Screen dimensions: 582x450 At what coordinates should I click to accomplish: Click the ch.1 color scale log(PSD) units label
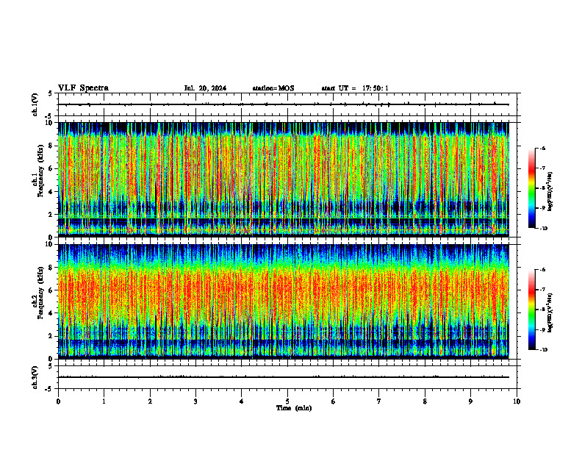click(x=550, y=192)
